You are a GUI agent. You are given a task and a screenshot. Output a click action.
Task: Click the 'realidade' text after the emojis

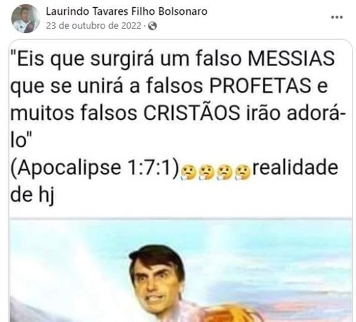(295, 168)
